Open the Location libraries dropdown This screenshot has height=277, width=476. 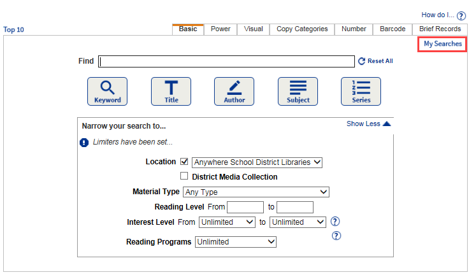pyautogui.click(x=257, y=162)
